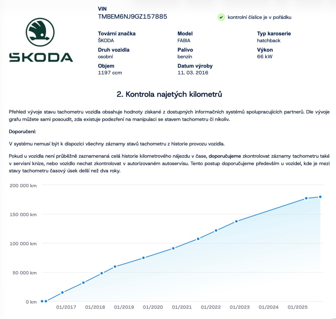Click the bold 'doporučujeme' word in the paragraph

pyautogui.click(x=225, y=156)
